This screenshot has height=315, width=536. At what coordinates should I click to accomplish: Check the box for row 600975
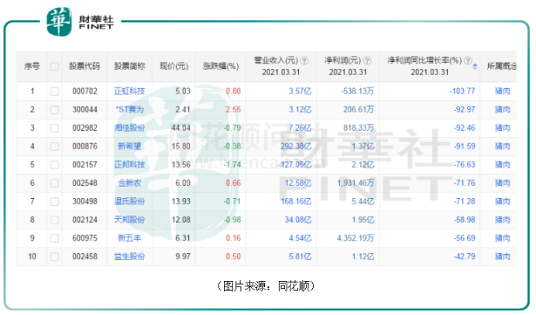click(x=54, y=238)
